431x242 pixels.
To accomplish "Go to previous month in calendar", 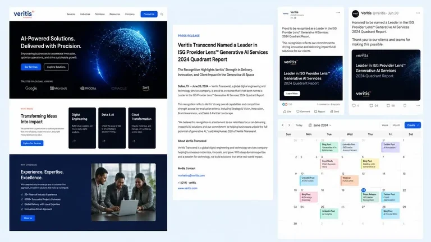I will coord(283,125).
